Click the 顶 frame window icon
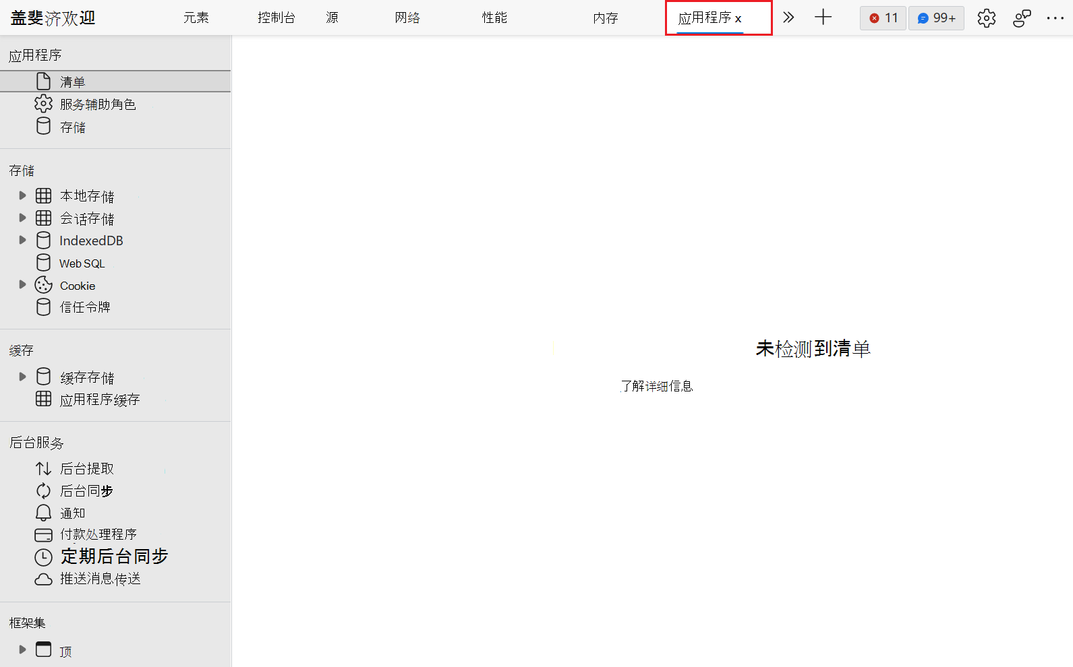The image size is (1073, 667). pyautogui.click(x=43, y=649)
